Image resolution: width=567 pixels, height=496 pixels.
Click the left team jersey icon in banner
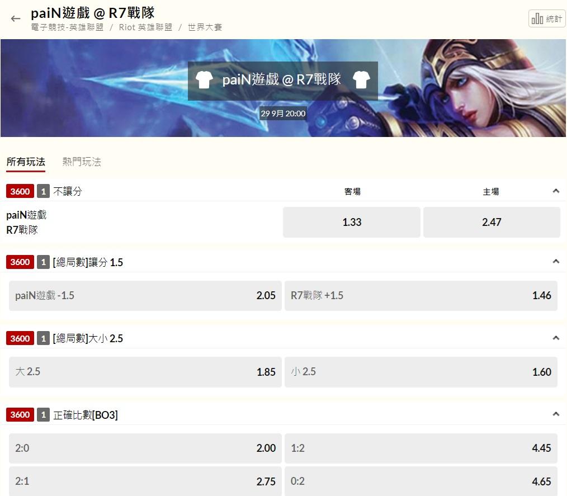(204, 79)
